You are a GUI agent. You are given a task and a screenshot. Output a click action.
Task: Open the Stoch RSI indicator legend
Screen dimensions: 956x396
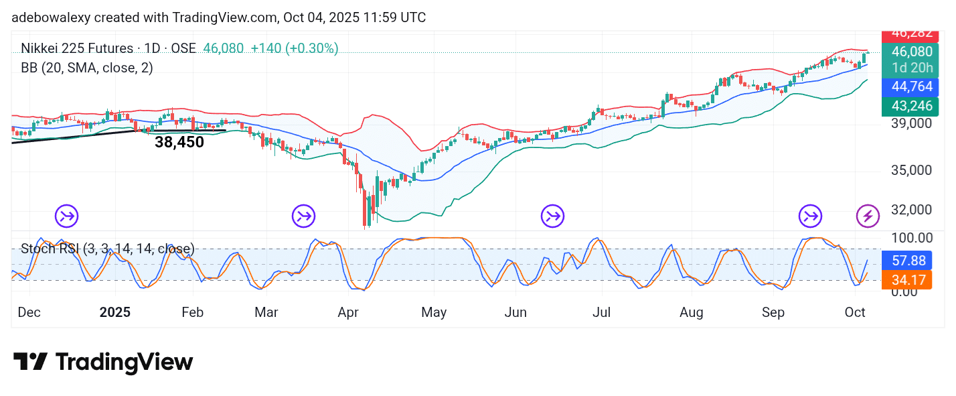coord(107,249)
